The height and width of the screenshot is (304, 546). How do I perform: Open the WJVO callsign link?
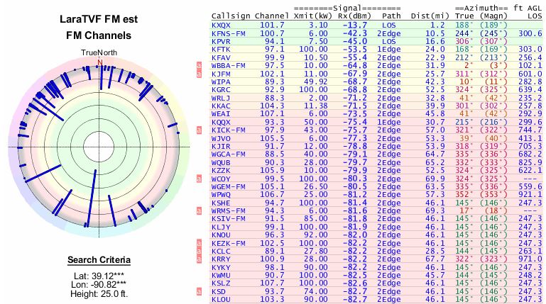click(x=221, y=138)
